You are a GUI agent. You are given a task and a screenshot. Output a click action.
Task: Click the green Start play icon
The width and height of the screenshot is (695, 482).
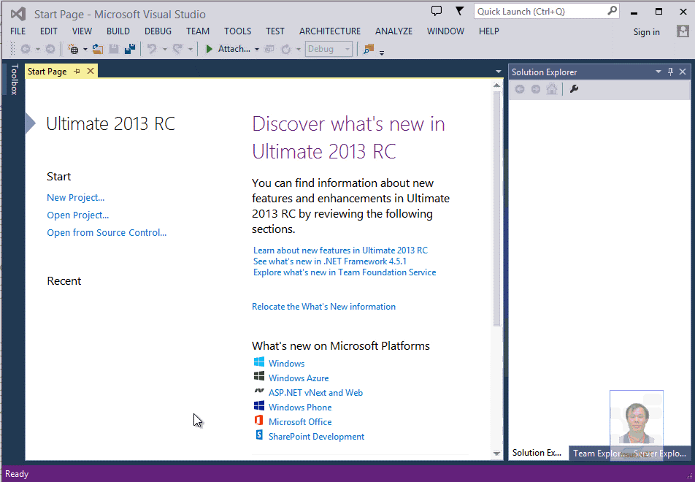click(210, 49)
